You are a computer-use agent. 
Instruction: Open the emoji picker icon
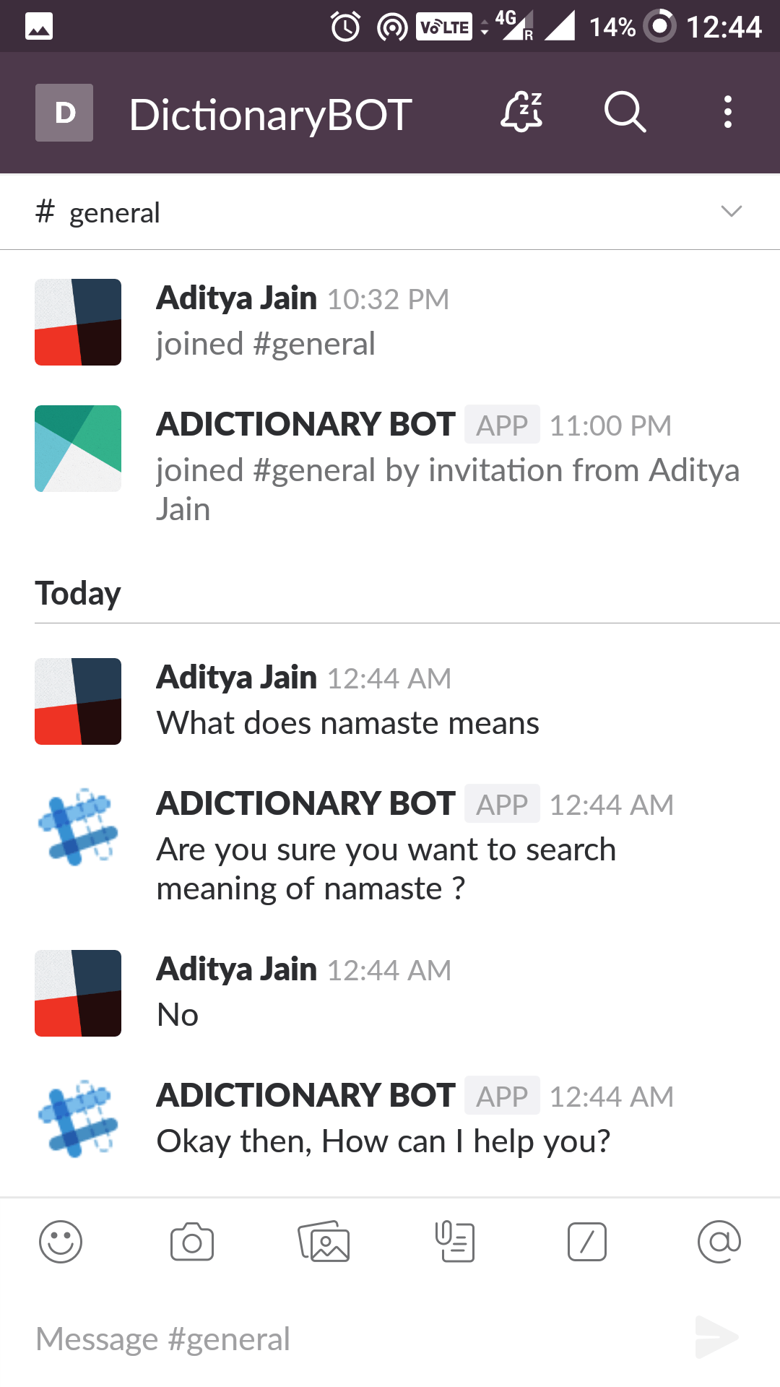pyautogui.click(x=61, y=1243)
